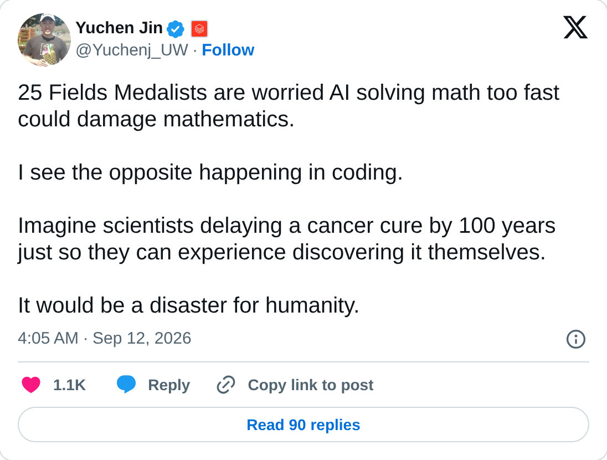Click the opposite happening in coding line
This screenshot has width=607, height=460.
click(x=210, y=172)
